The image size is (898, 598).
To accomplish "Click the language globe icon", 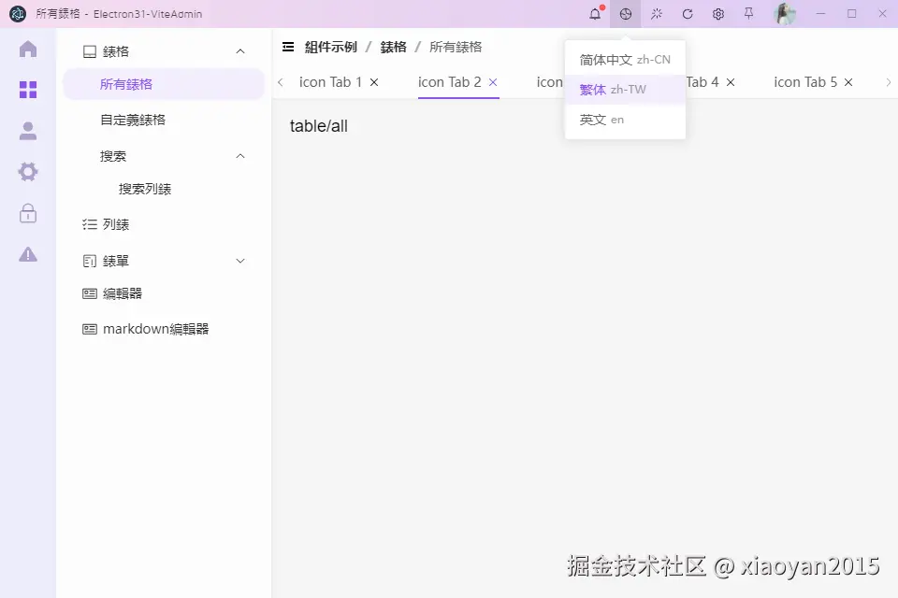I will click(x=625, y=13).
